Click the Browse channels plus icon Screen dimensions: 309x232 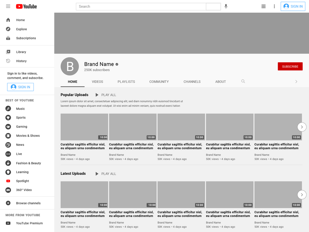click(x=8, y=203)
